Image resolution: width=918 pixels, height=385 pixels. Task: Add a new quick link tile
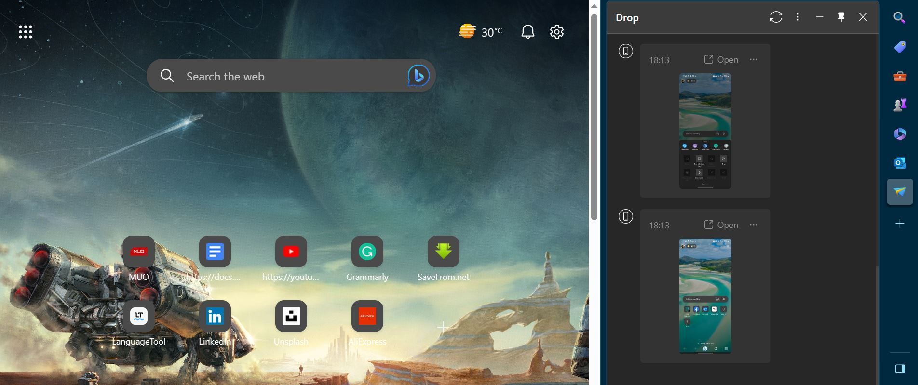[443, 327]
